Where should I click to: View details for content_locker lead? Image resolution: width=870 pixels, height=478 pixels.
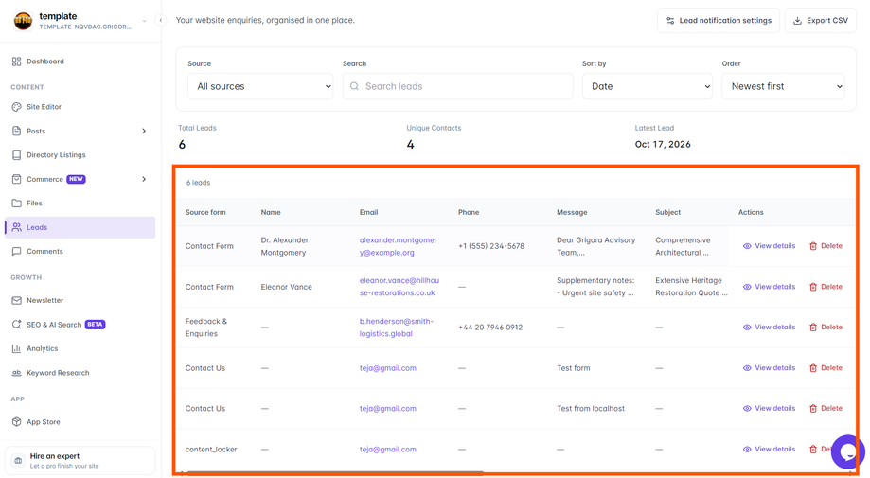pyautogui.click(x=769, y=450)
